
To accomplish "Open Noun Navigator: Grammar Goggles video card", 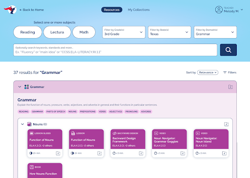I will coord(169,143).
